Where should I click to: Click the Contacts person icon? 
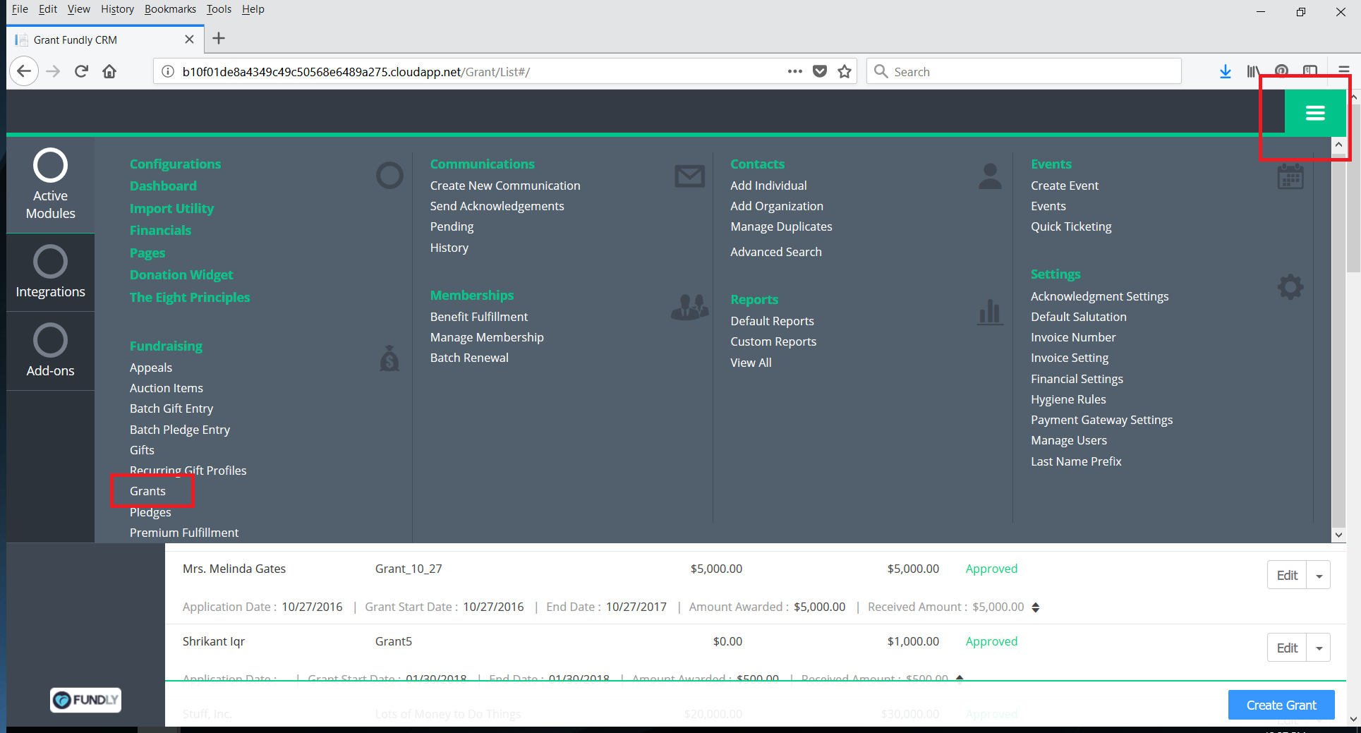[x=990, y=176]
